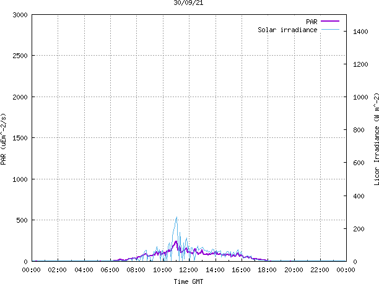Click the solar irradiance peak near 11:00

[x=176, y=217]
